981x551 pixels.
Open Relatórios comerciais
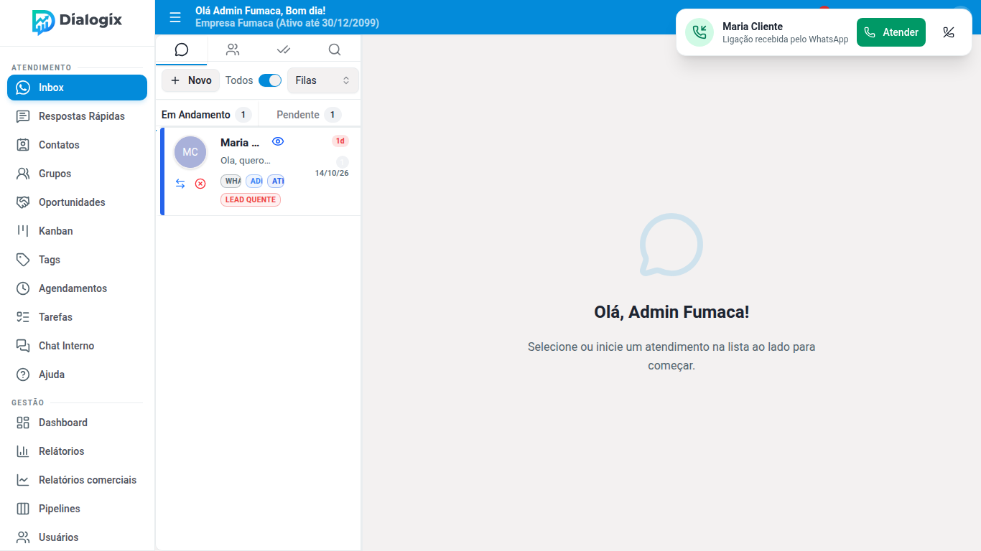click(x=77, y=480)
